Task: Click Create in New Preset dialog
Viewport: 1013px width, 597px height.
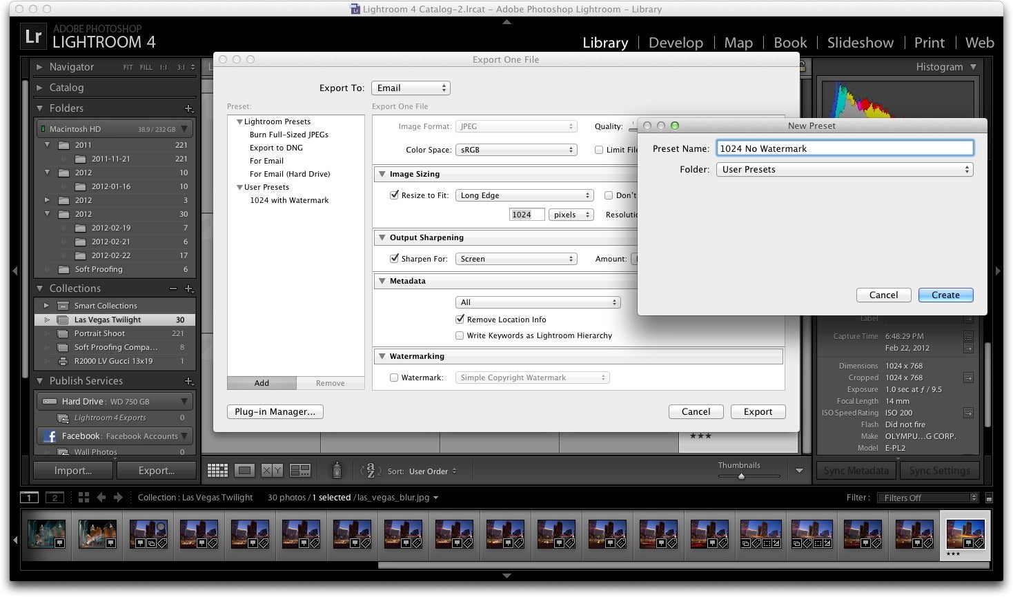Action: click(946, 295)
